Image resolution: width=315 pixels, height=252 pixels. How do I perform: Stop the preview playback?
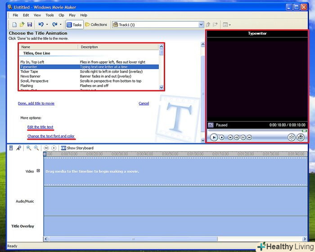point(221,137)
